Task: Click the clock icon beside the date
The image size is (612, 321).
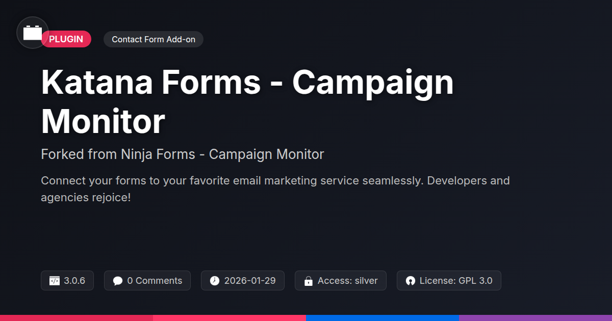Action: [215, 281]
